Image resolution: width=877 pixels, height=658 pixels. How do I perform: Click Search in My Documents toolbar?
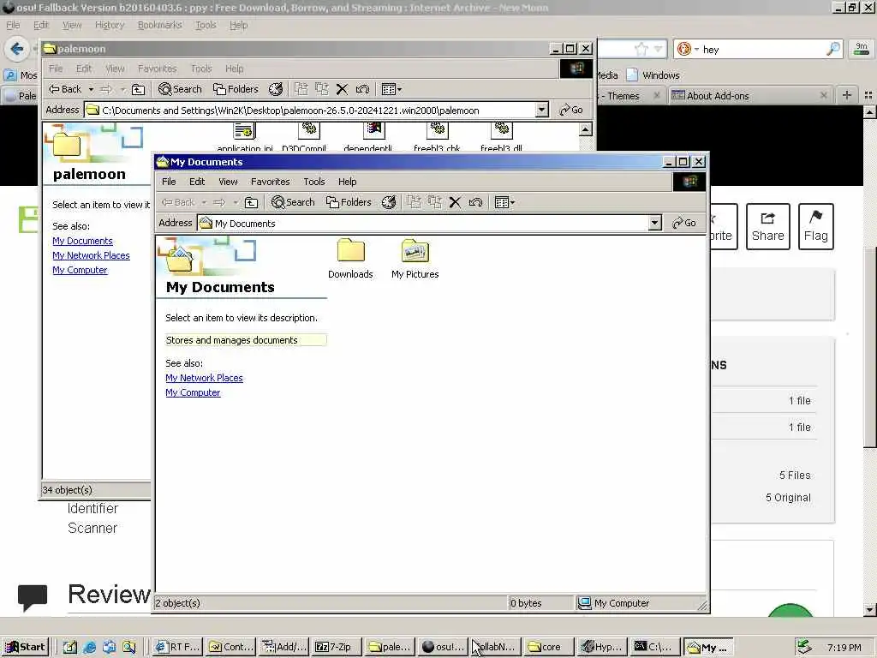click(293, 202)
